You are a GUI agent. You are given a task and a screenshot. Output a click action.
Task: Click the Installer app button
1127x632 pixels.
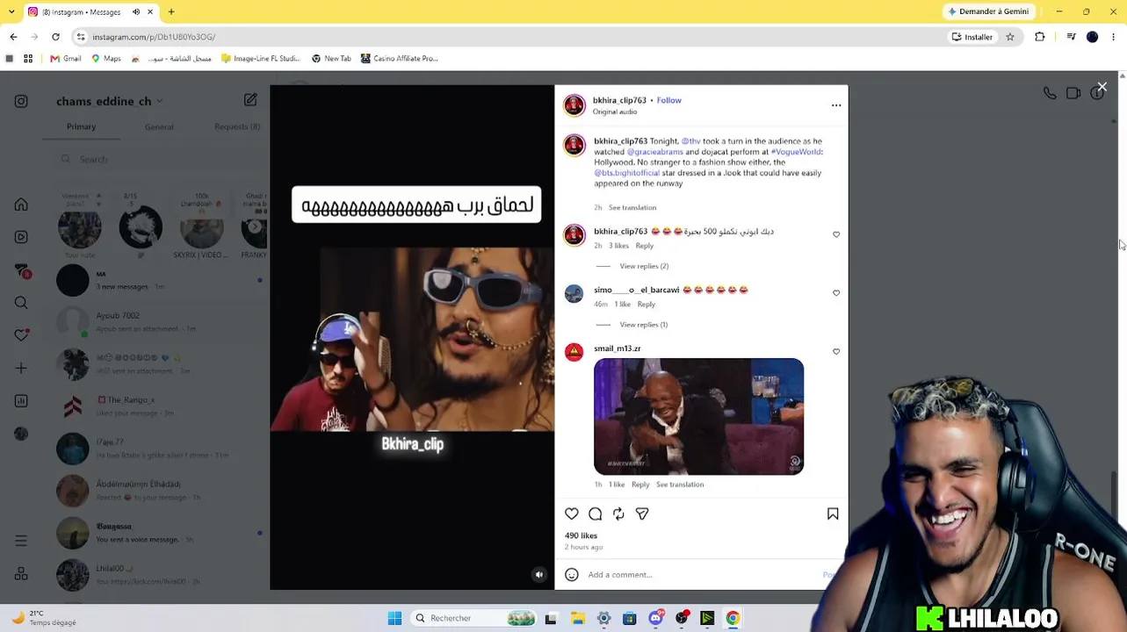[x=972, y=37]
